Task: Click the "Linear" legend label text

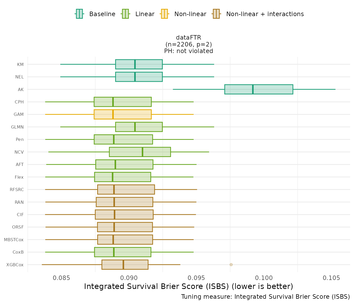Action: pyautogui.click(x=145, y=14)
